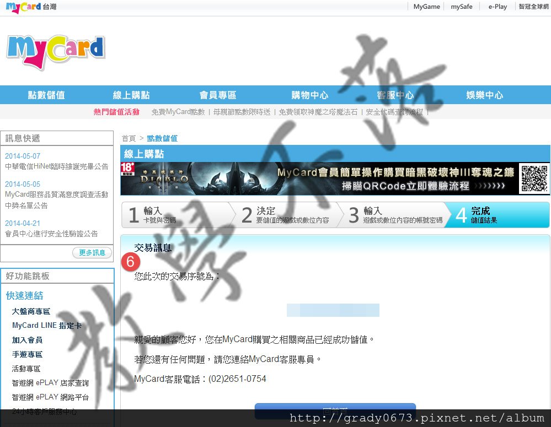Viewport: 551px width, 427px height.
Task: Select the 客服中心 navigation menu
Action: tap(395, 95)
